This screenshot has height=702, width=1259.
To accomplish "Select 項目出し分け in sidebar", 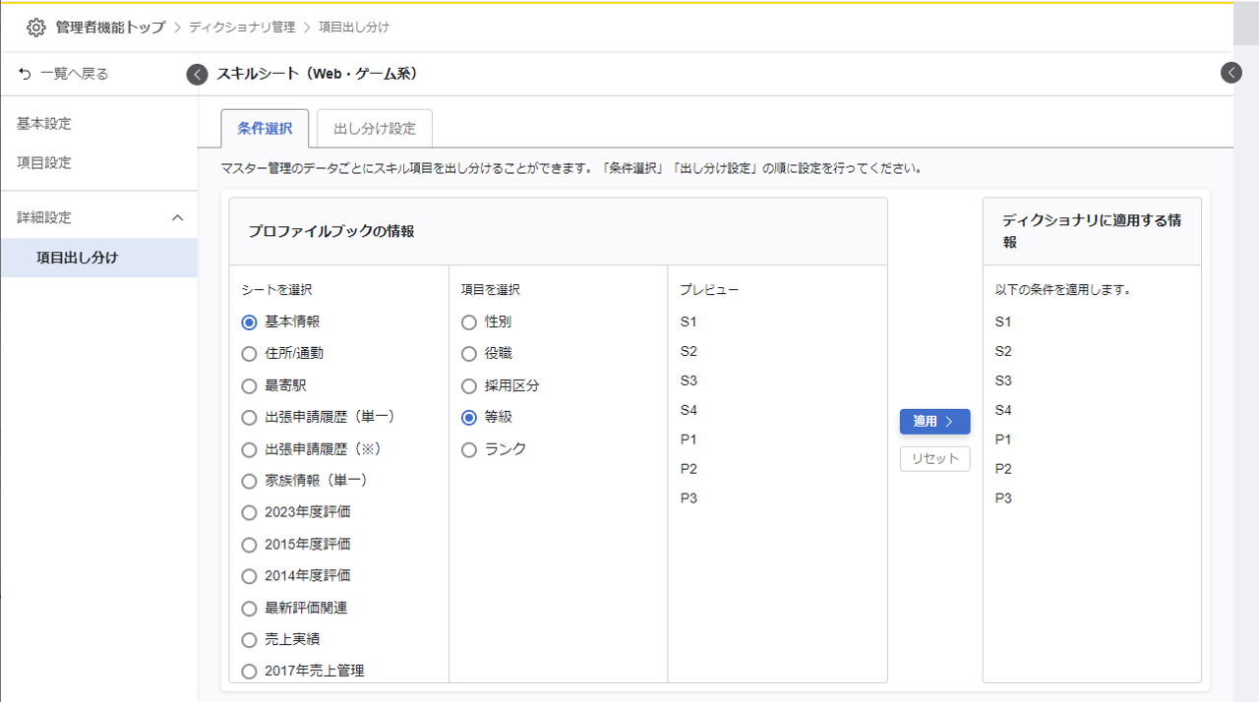I will (x=98, y=258).
